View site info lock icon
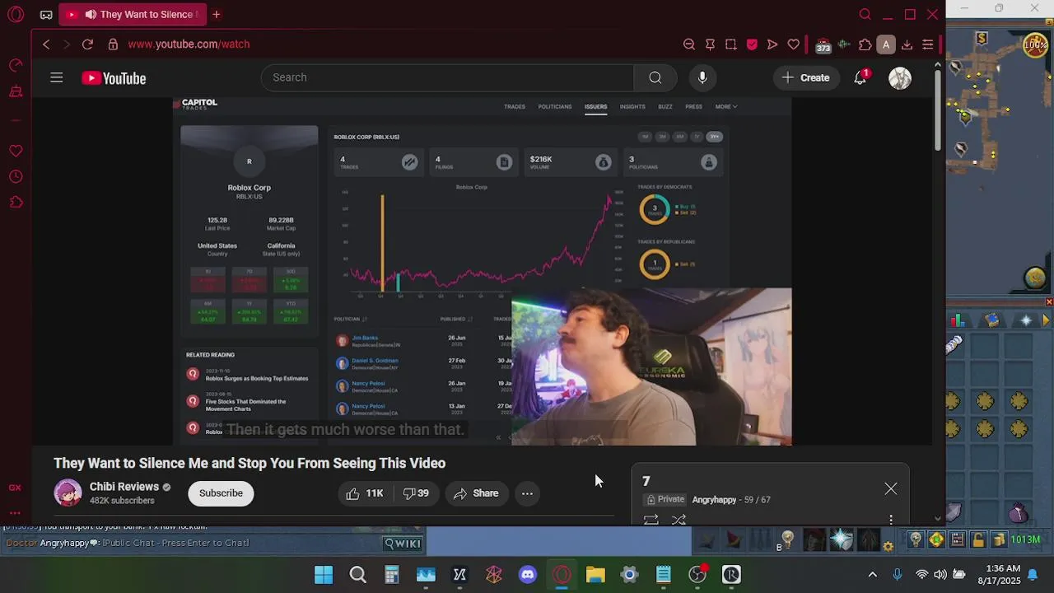The image size is (1054, 593). (x=112, y=44)
